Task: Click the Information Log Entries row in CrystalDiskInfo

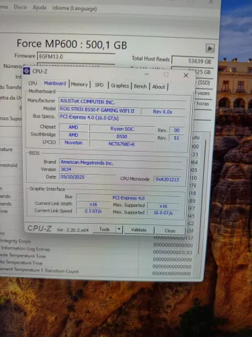Action: point(26,249)
